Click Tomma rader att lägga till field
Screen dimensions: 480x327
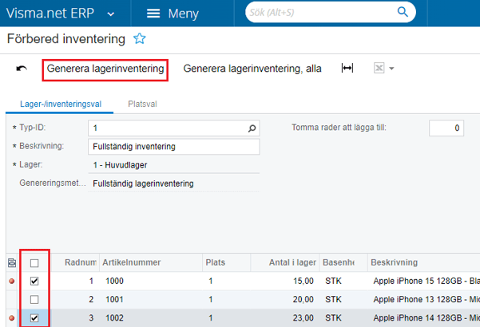(x=446, y=128)
